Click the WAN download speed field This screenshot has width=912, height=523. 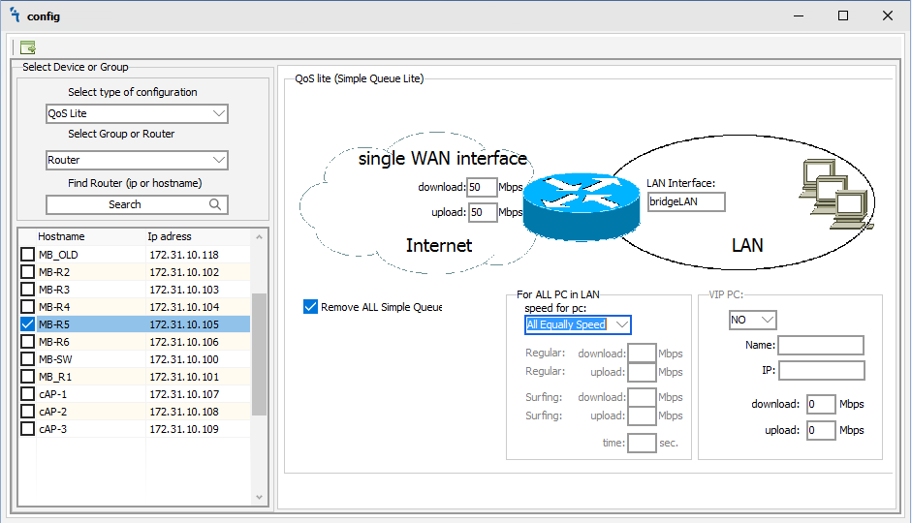[482, 187]
